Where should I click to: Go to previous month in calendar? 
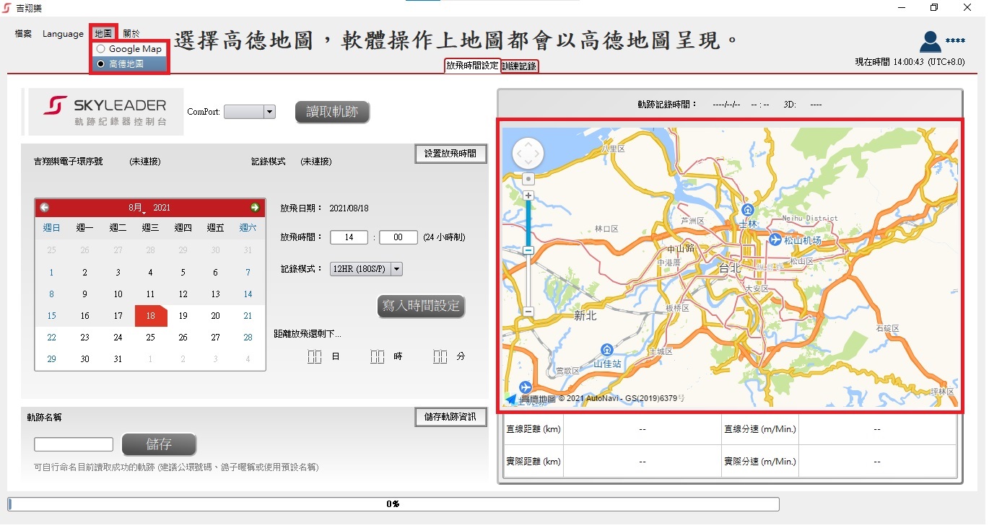coord(45,208)
